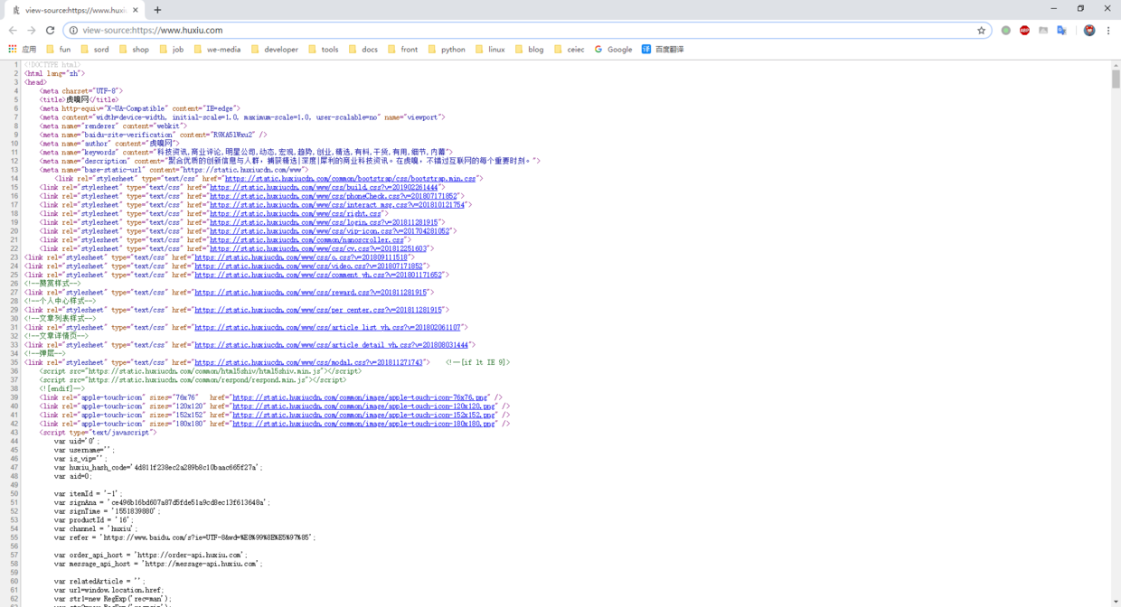Open the cv.css stylesheet link
This screenshot has width=1121, height=607.
tap(318, 248)
